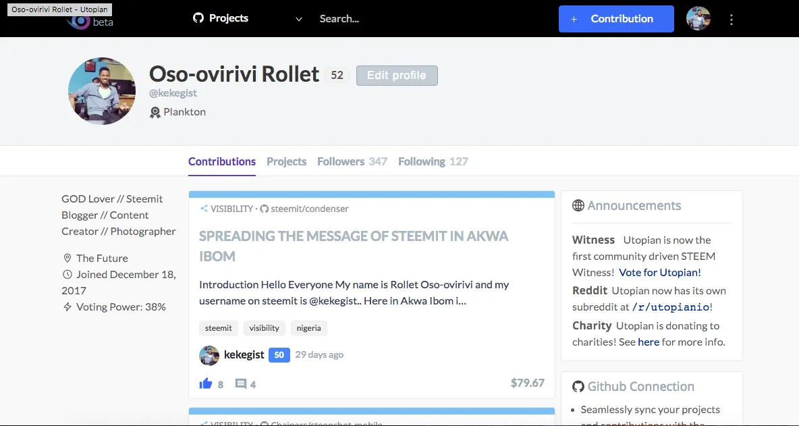Click the VISIBILITY share icon on first post
Screen dimensions: 799x426
pyautogui.click(x=204, y=209)
